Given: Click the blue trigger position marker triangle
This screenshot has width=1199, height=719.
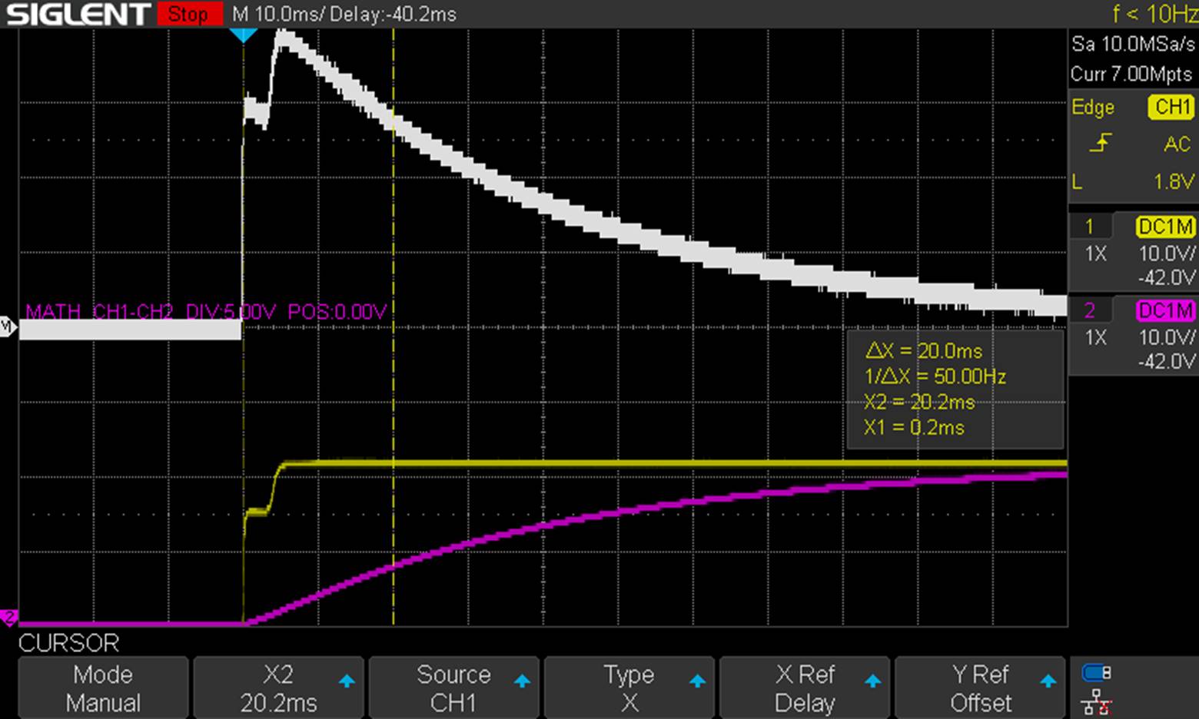Looking at the screenshot, I should pyautogui.click(x=244, y=35).
